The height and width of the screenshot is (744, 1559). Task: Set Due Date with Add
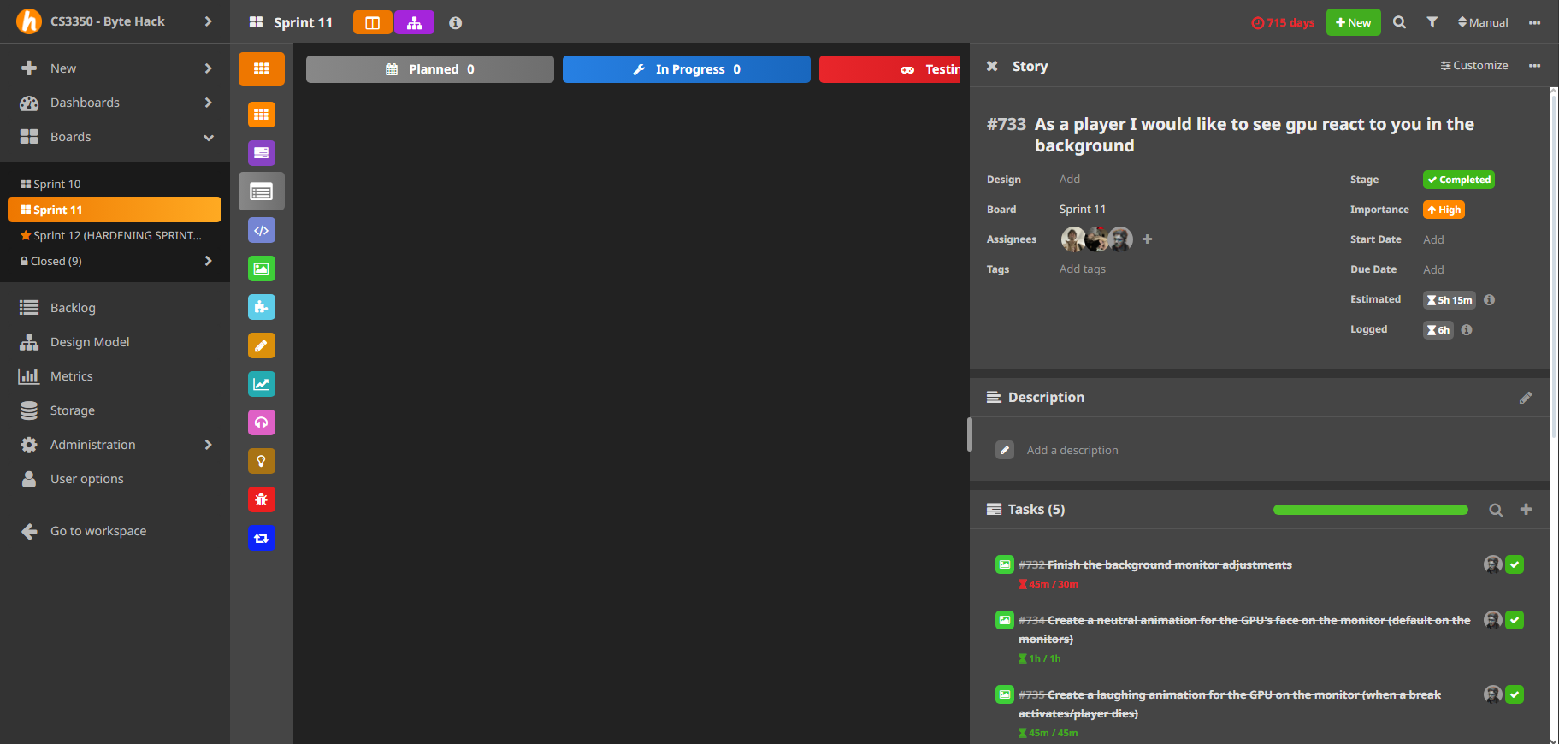click(x=1433, y=270)
